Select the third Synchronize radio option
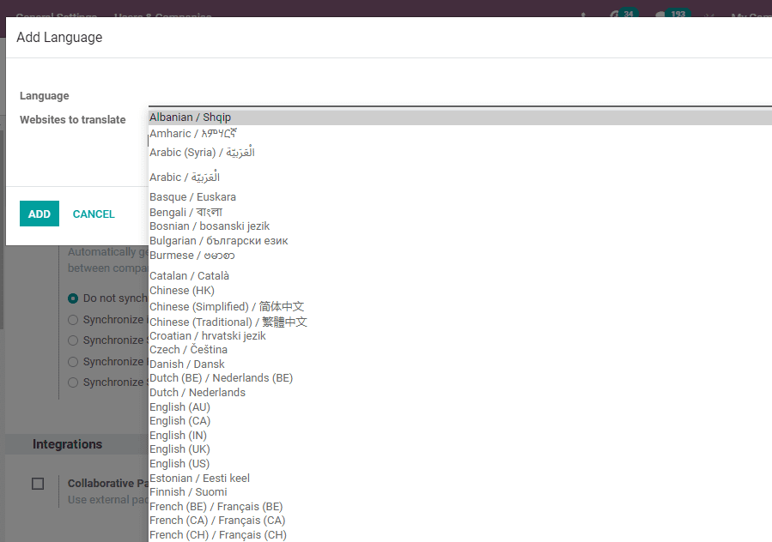The image size is (772, 542). pyautogui.click(x=73, y=362)
